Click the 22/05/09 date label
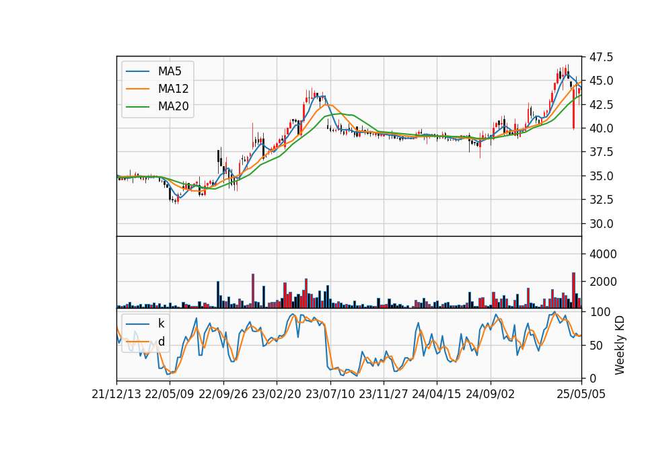Viewport: 646px width, 464px height. [170, 395]
